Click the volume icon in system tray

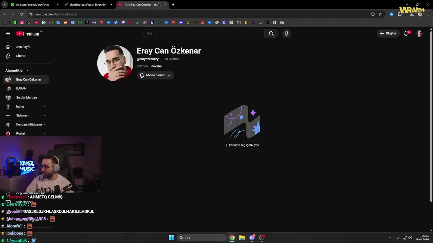pyautogui.click(x=410, y=238)
